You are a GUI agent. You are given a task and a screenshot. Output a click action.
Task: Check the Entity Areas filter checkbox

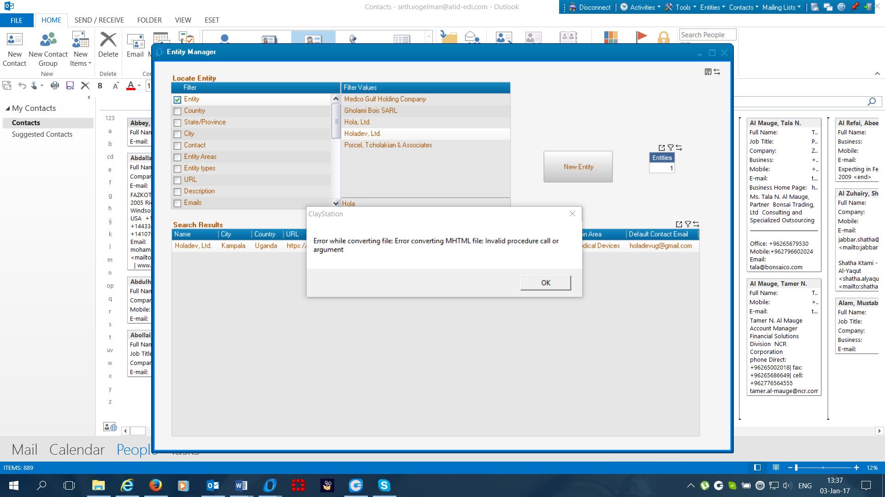(x=177, y=157)
